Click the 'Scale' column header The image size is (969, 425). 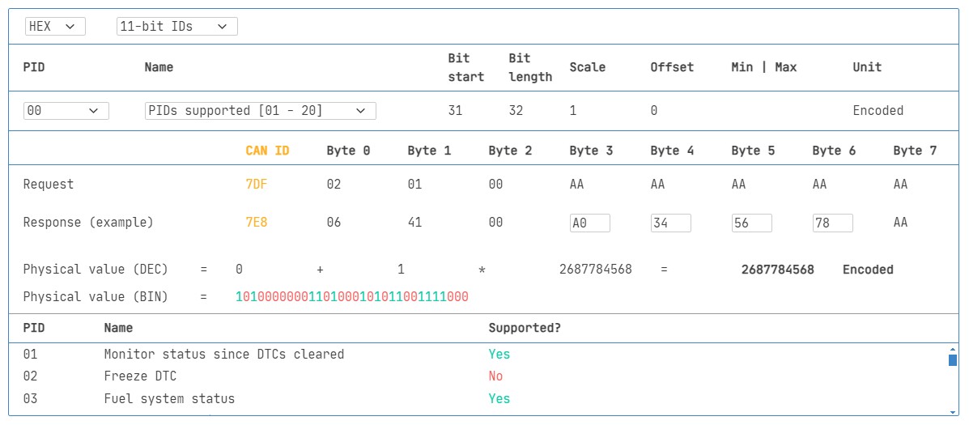point(588,67)
